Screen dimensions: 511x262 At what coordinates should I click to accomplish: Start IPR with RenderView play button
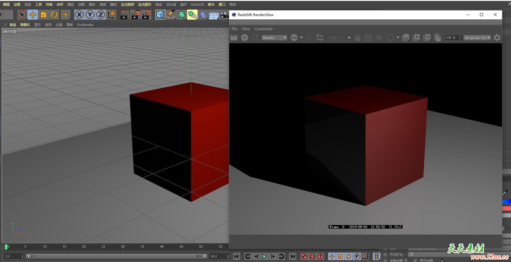click(x=245, y=38)
